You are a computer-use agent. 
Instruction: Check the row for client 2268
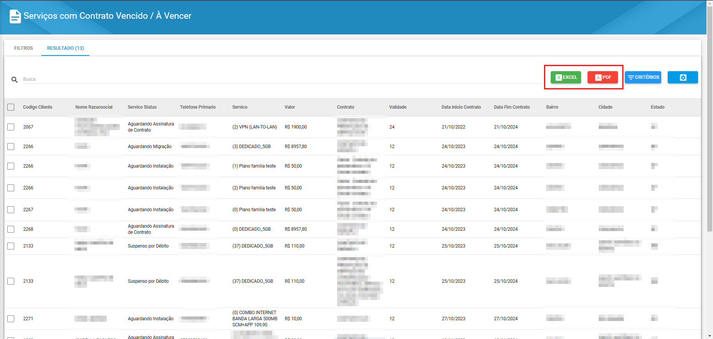click(x=11, y=229)
